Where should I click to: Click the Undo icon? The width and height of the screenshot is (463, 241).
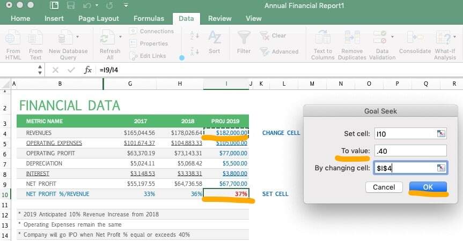click(x=87, y=5)
